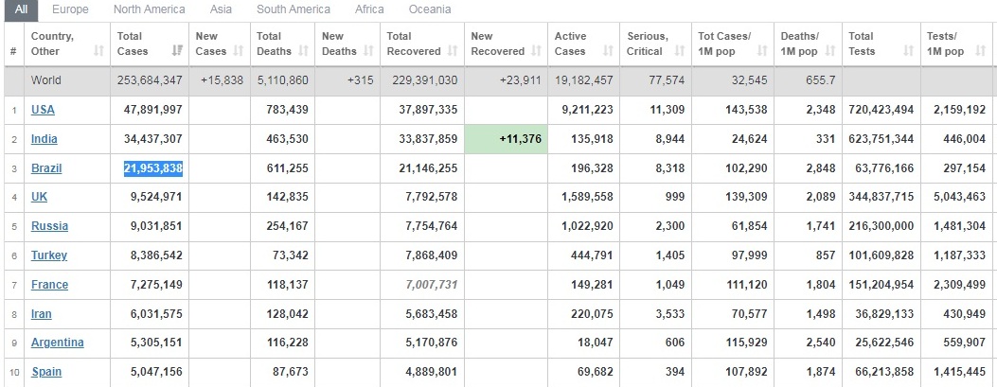Open the North America tab

pos(149,9)
